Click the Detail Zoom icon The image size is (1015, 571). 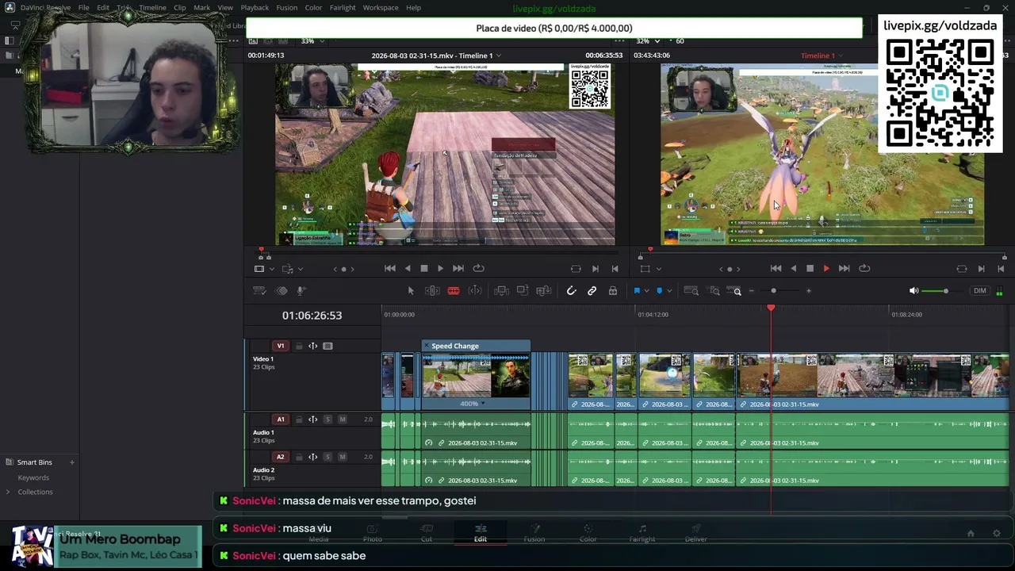714,291
